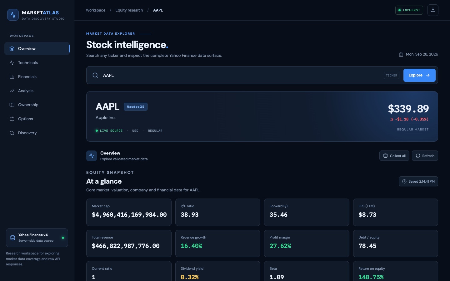The image size is (450, 281).
Task: Click the Debt / equity 78.45 card
Action: [396, 244]
